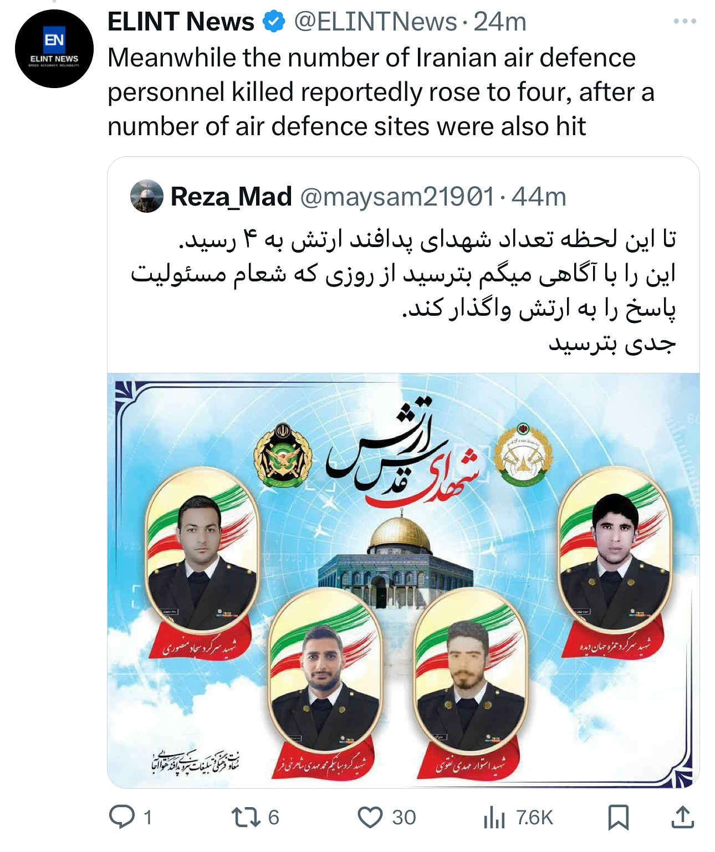Bookmark this tweet

[619, 817]
